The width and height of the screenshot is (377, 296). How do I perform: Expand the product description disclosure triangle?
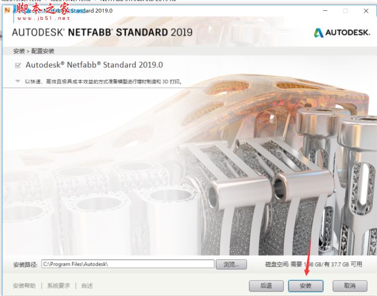pos(17,81)
